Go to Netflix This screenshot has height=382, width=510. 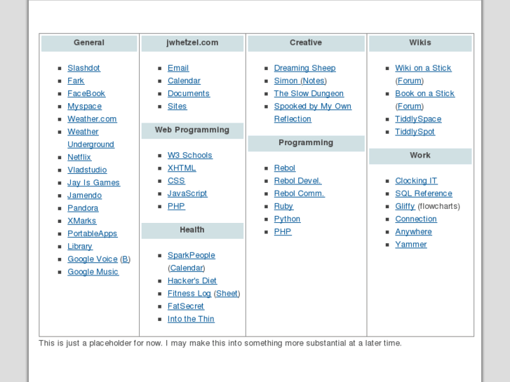coord(79,157)
